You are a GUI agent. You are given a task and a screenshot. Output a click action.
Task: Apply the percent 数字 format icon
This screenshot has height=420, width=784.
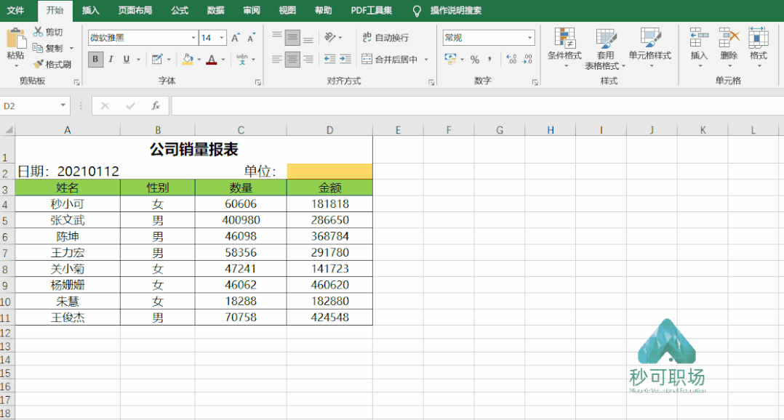pos(476,60)
